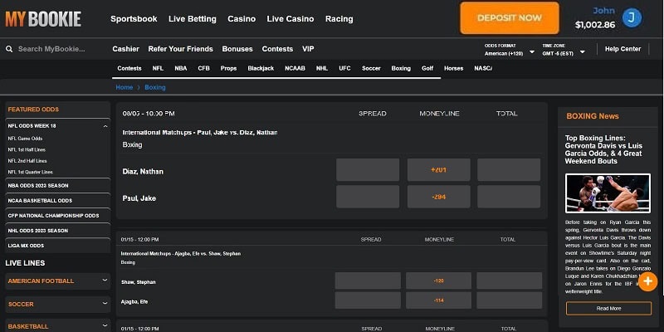The image size is (664, 332).
Task: Click Featured Odds heading
Action: (x=33, y=110)
